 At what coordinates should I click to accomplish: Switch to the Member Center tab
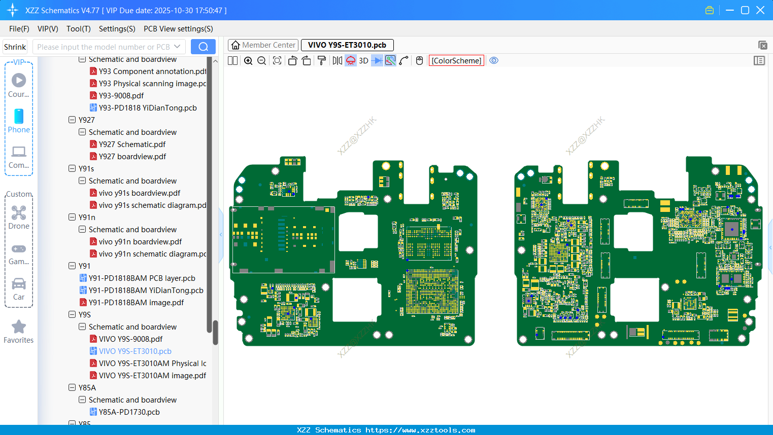pyautogui.click(x=263, y=45)
